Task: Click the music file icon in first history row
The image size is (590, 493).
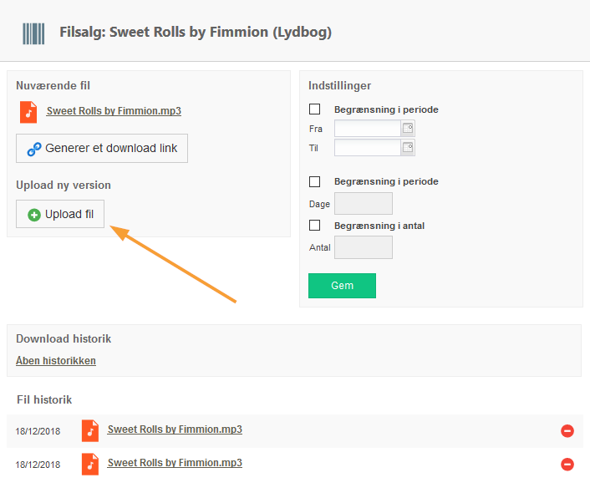Action: (x=90, y=430)
